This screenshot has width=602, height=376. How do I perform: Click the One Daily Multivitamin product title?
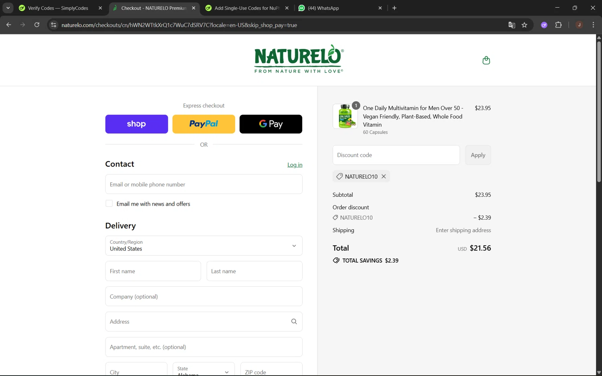click(413, 116)
